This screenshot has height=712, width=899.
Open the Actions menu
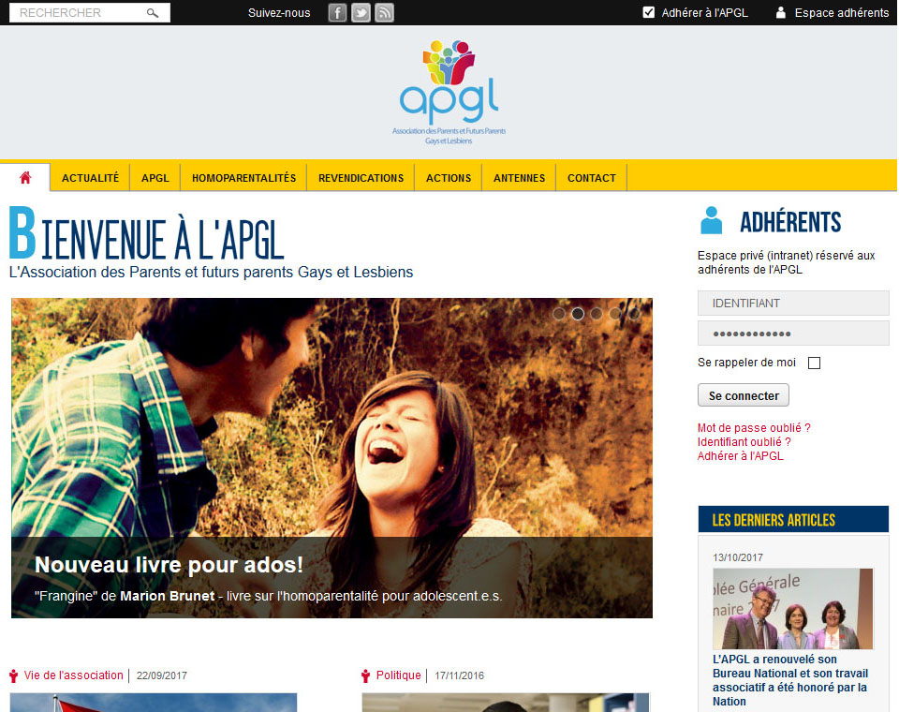tap(449, 178)
